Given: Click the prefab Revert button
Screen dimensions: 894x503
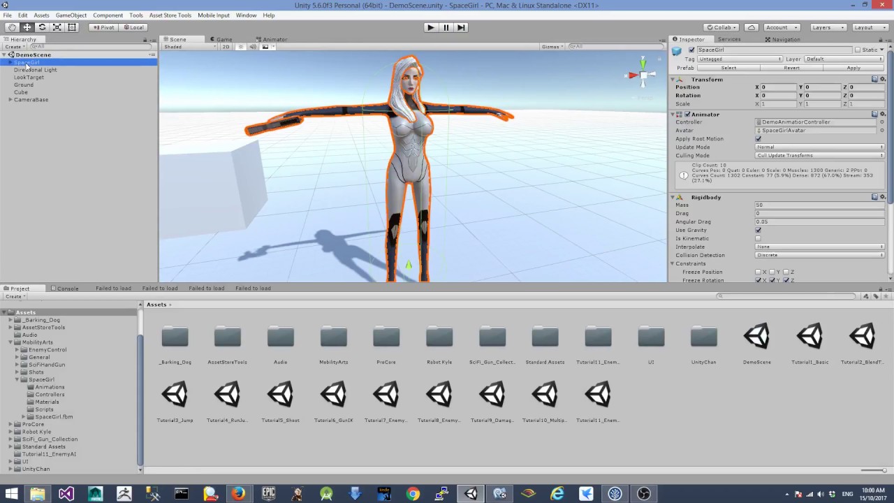Looking at the screenshot, I should point(791,68).
